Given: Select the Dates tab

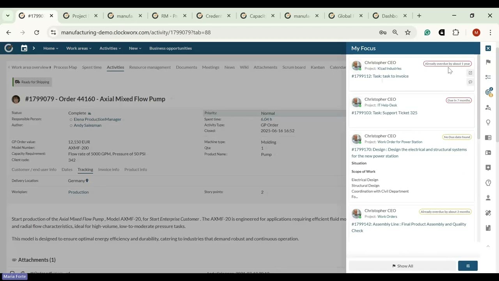Looking at the screenshot, I should [x=67, y=169].
